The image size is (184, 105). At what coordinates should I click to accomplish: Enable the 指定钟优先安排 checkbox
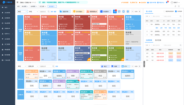click(x=164, y=12)
